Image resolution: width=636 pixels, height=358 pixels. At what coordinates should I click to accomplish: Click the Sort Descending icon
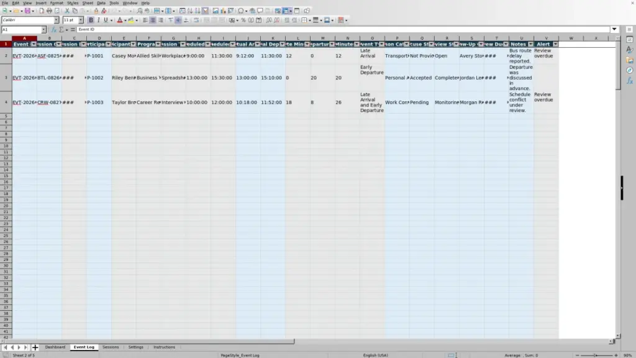click(x=198, y=11)
